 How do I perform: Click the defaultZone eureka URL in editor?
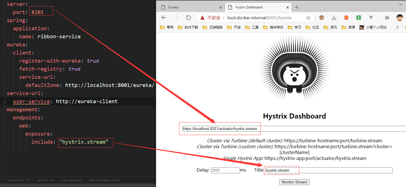[110, 85]
